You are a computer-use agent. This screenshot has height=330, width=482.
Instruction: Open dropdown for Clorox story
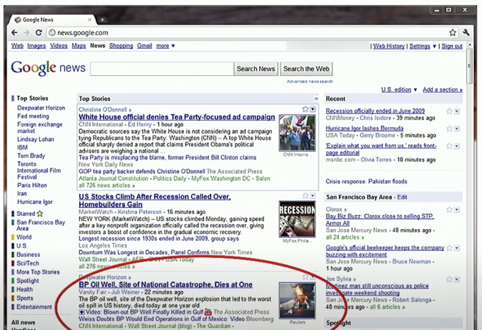point(457,210)
